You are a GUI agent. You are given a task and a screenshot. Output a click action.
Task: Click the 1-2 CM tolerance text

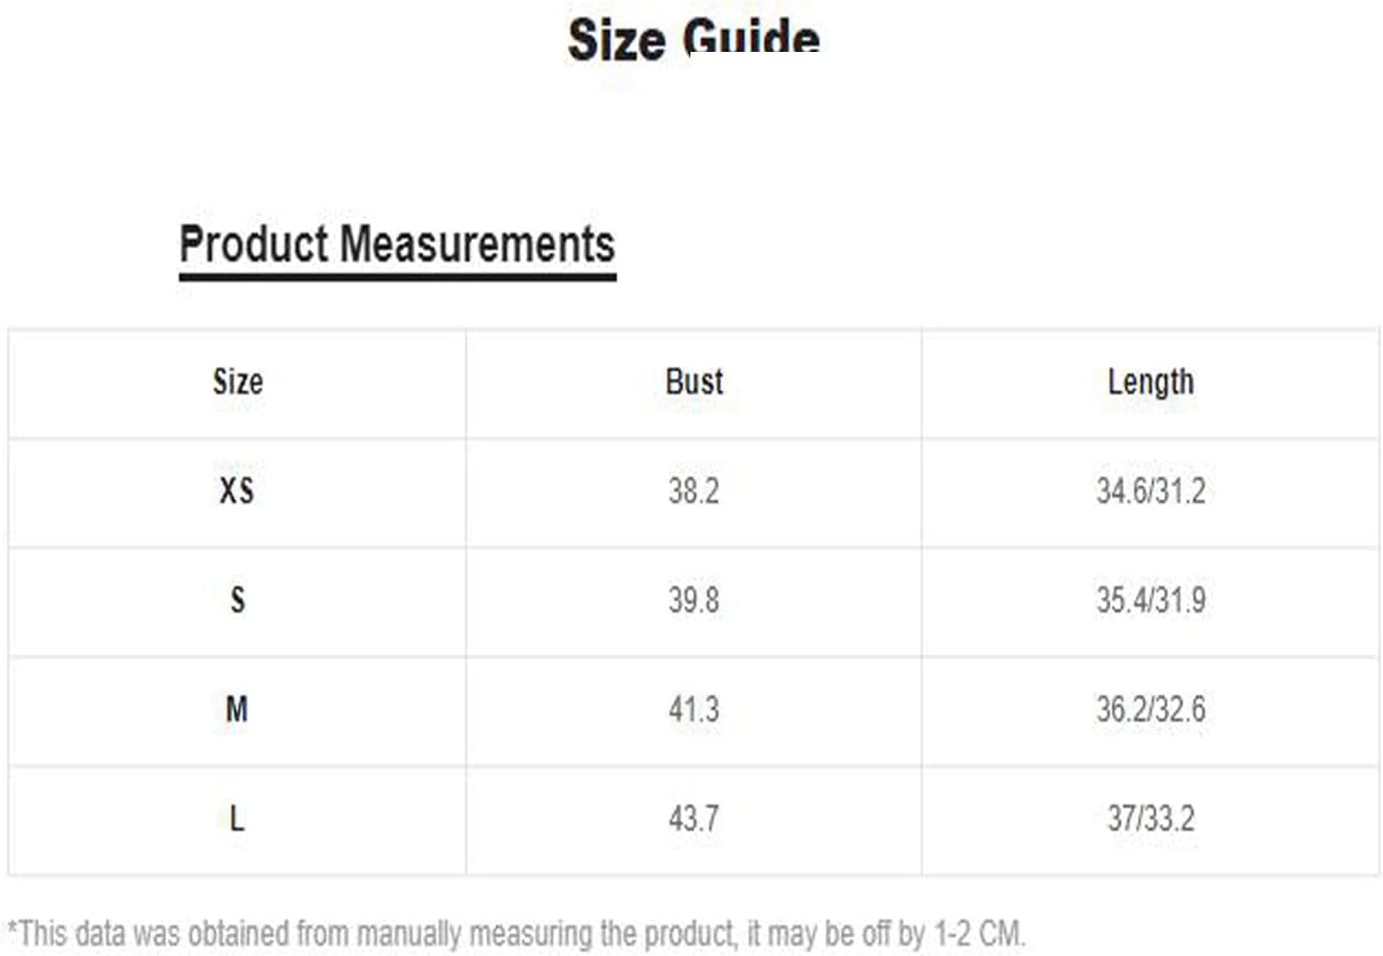pos(979,934)
